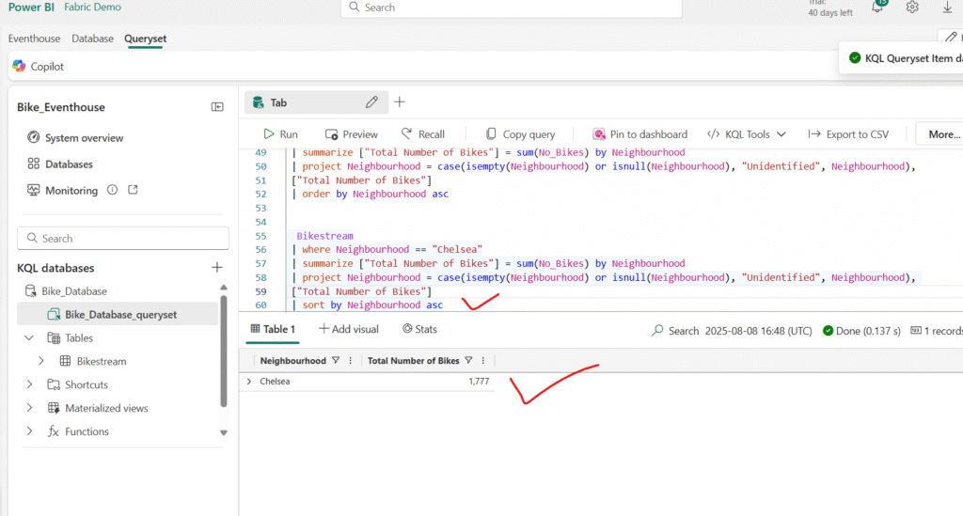This screenshot has height=516, width=963.
Task: Add a new KQL database
Action: click(x=217, y=268)
